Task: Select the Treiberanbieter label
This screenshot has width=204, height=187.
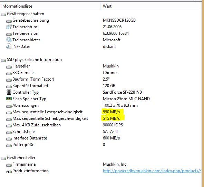Action: click(26, 40)
